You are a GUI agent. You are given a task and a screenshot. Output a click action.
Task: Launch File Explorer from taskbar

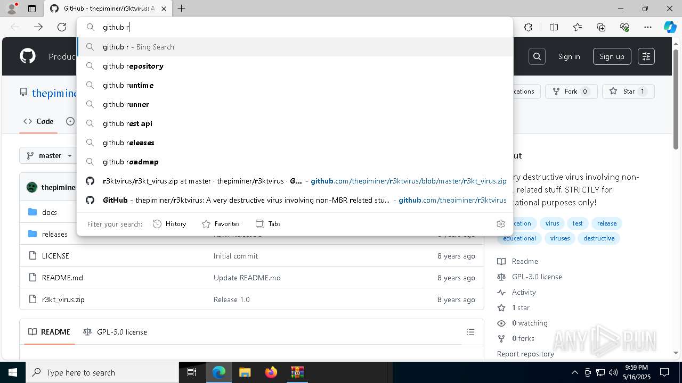(245, 372)
